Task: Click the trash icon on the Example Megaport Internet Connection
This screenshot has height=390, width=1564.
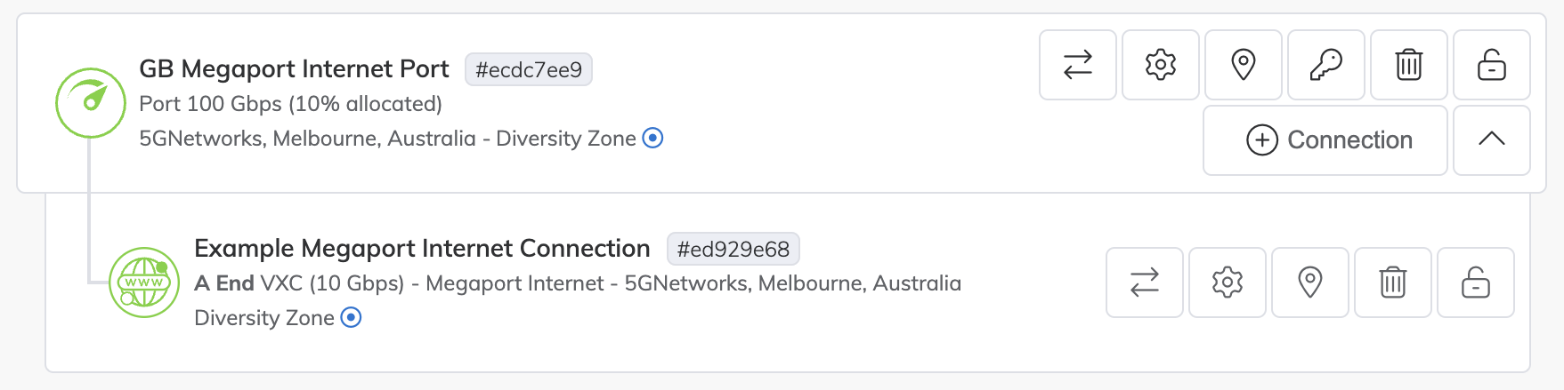Action: coord(1392,283)
